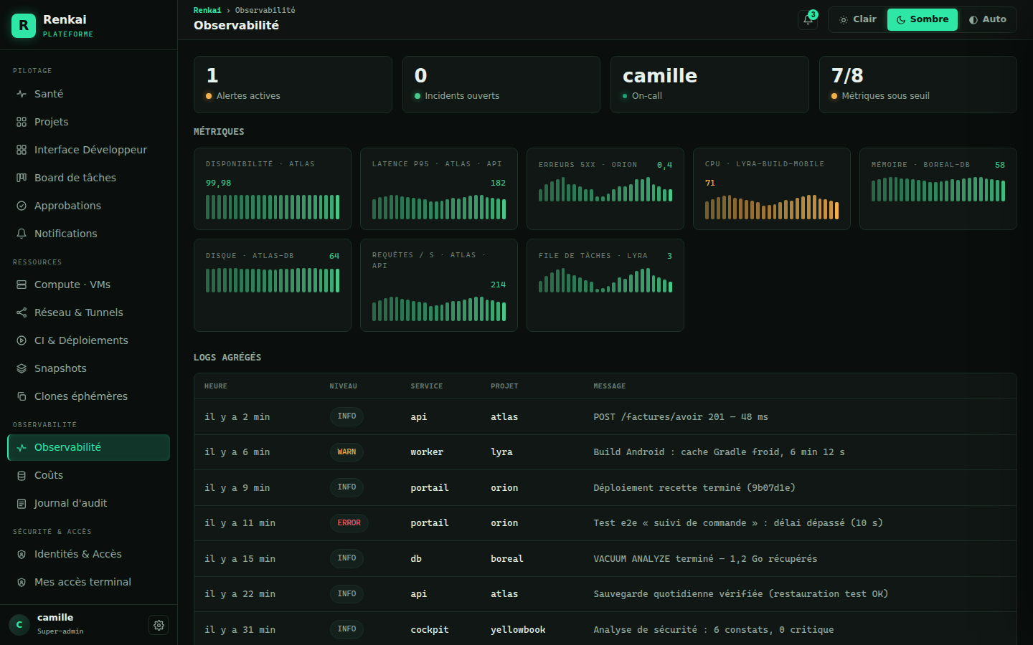1033x645 pixels.
Task: Open the Métriques sous seuil card
Action: [x=918, y=85]
